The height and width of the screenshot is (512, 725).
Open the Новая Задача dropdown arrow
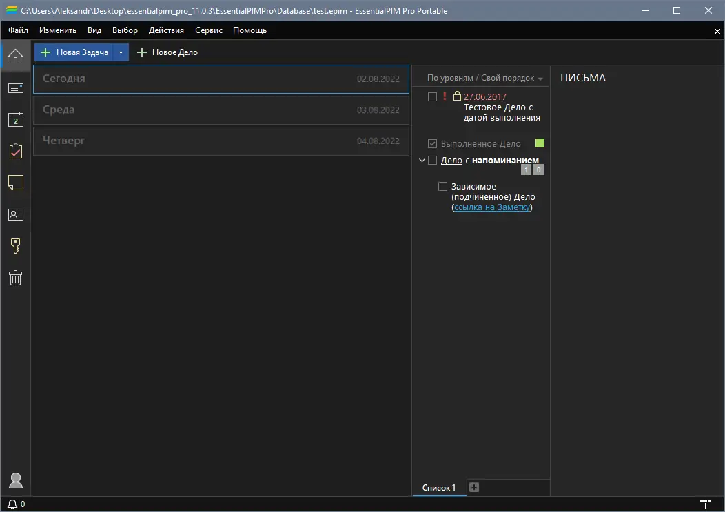pos(121,52)
